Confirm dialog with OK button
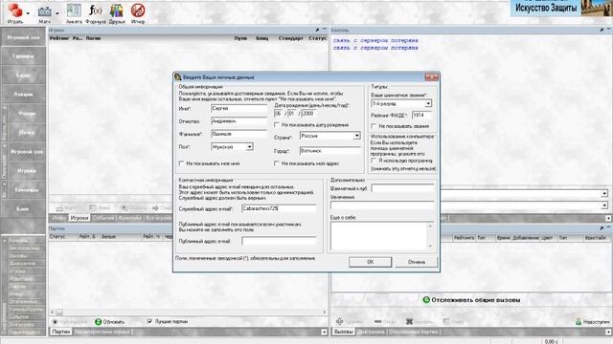 (x=371, y=262)
